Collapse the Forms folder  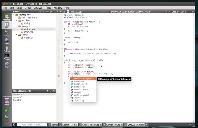(x=17, y=35)
